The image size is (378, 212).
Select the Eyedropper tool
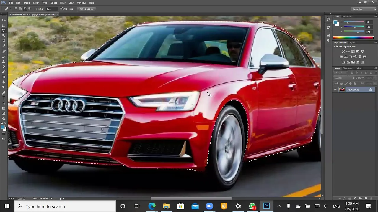point(4,46)
